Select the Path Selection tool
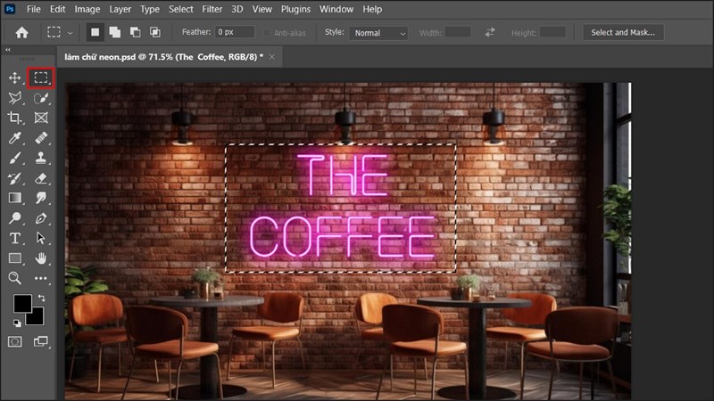Image resolution: width=714 pixels, height=401 pixels. 41,238
